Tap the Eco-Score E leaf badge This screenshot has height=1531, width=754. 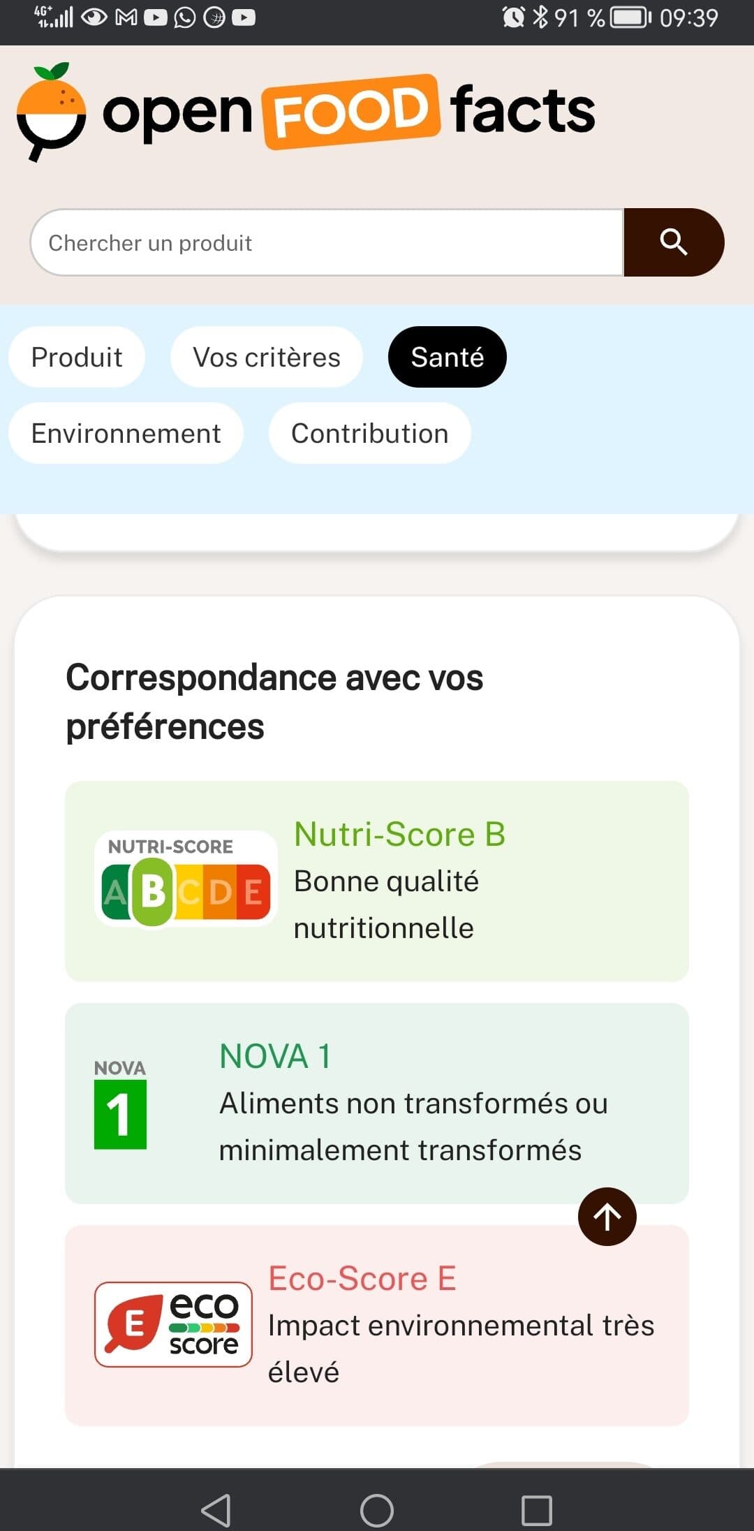(173, 1324)
